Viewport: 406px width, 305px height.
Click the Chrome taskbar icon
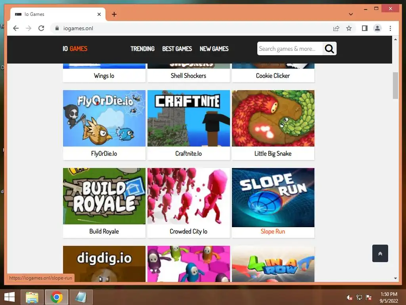(57, 297)
